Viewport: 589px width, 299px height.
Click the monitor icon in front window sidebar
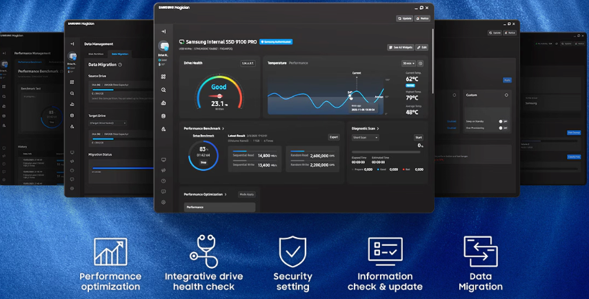[163, 160]
